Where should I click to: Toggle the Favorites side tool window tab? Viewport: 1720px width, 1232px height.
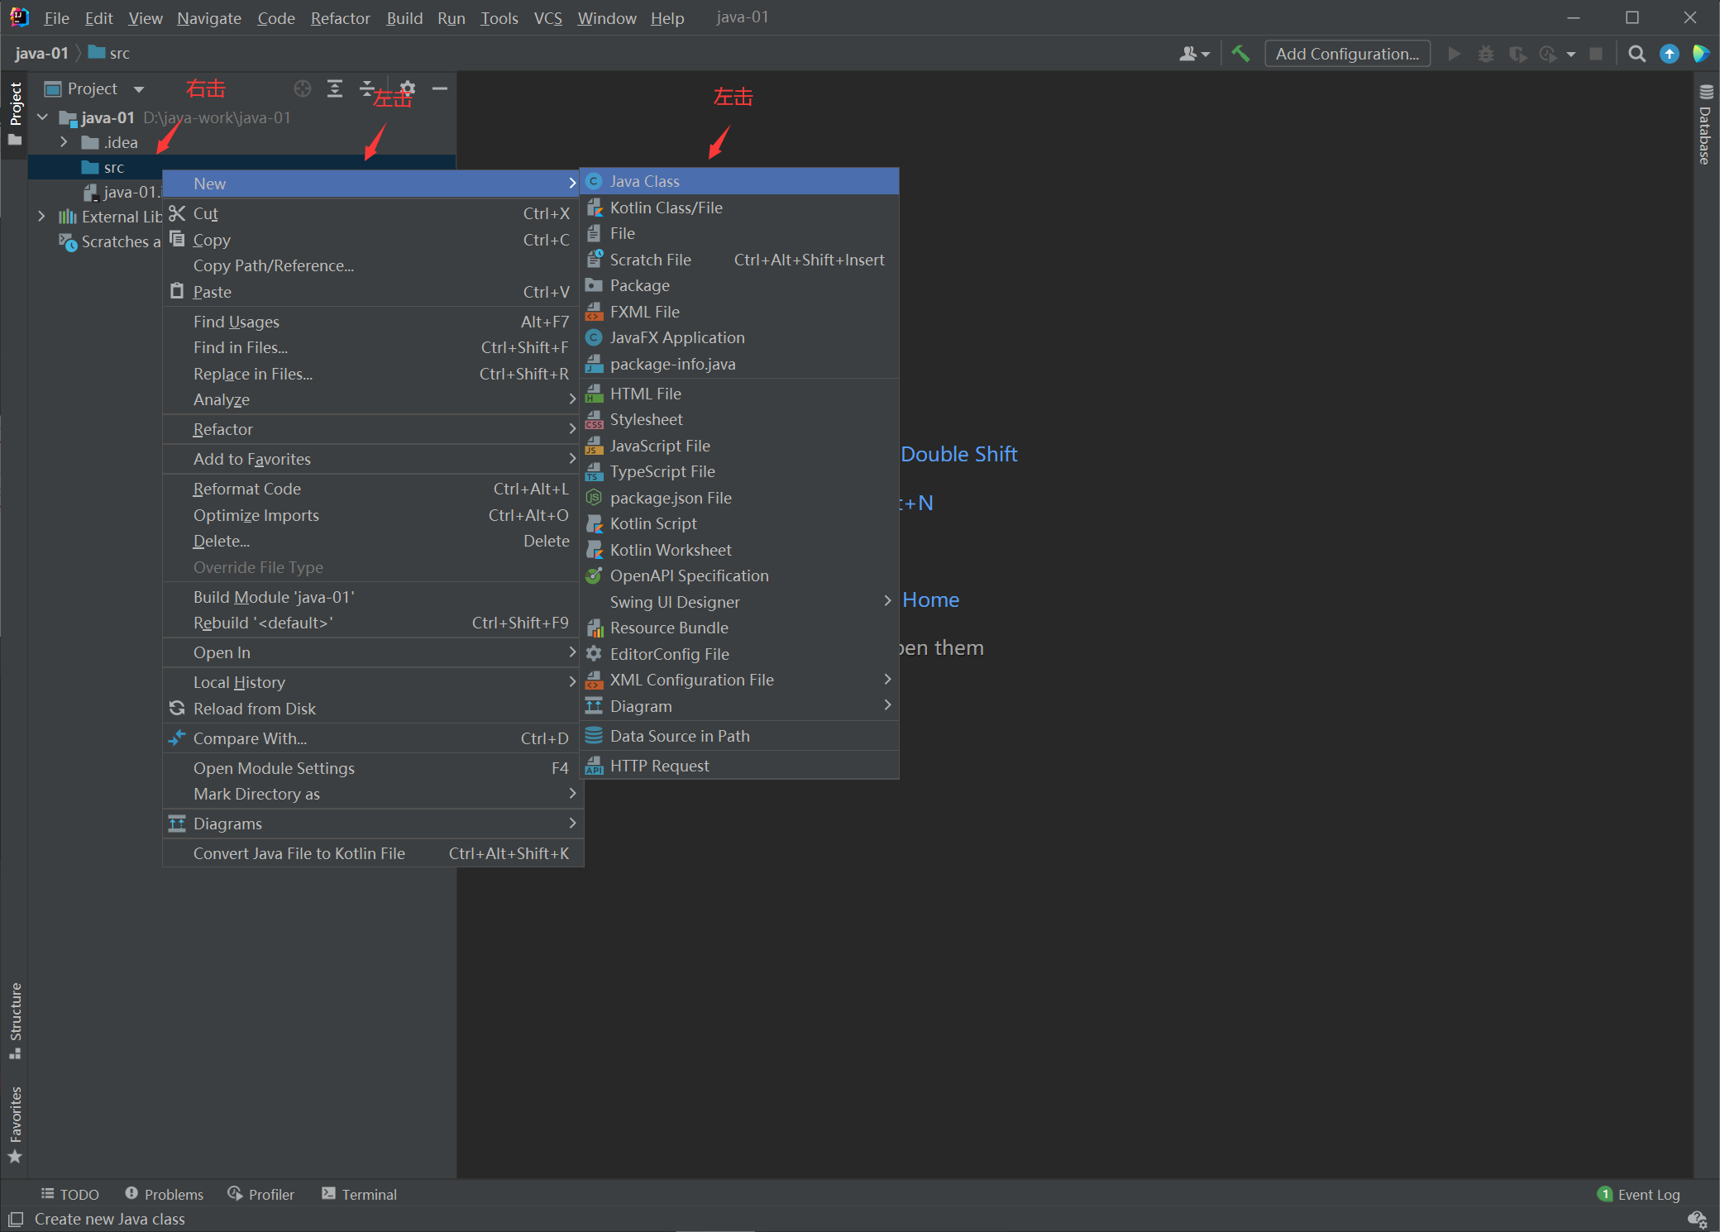click(x=15, y=1125)
